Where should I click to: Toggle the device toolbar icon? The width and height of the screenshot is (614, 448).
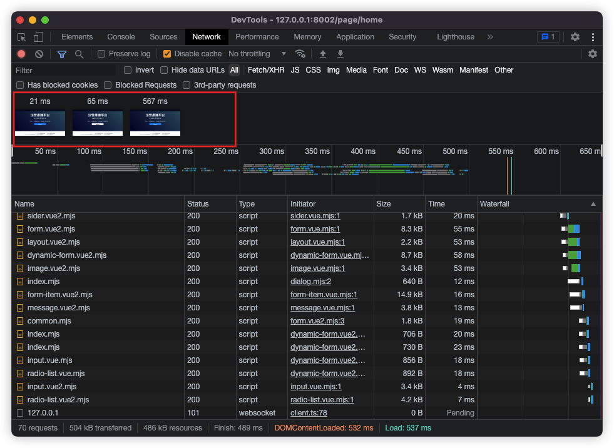point(38,37)
